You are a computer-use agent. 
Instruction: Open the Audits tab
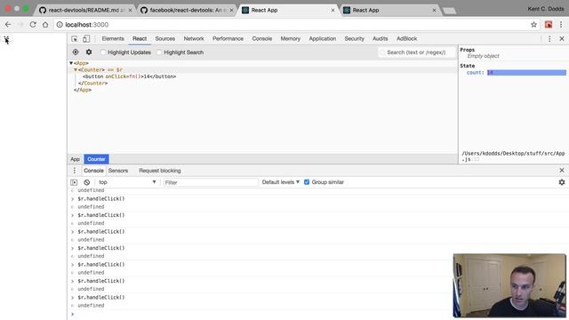[380, 39]
